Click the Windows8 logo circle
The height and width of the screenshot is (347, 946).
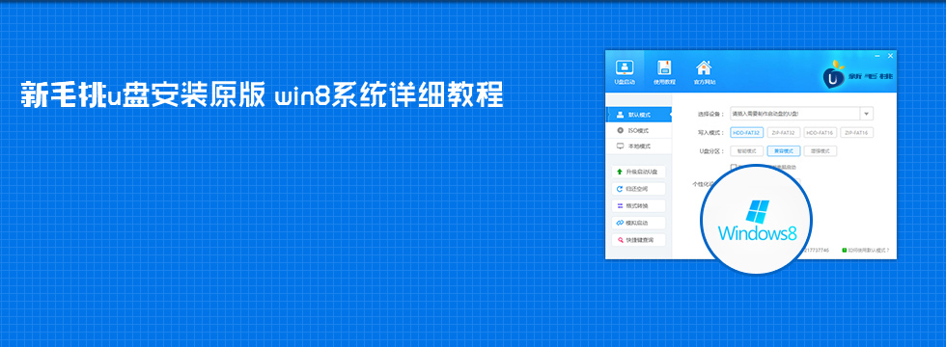pyautogui.click(x=757, y=221)
